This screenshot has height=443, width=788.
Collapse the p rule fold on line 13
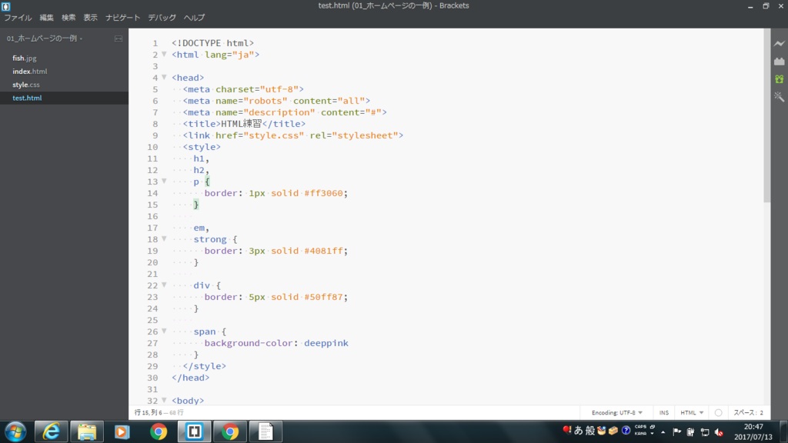pyautogui.click(x=164, y=182)
